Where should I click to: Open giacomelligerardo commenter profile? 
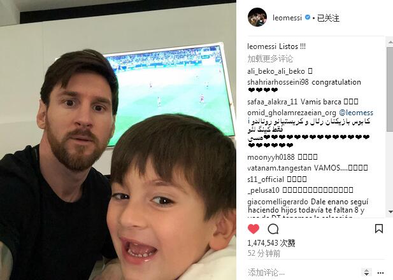pos(278,202)
